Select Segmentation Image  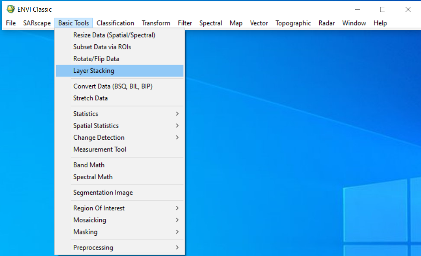pyautogui.click(x=120, y=193)
